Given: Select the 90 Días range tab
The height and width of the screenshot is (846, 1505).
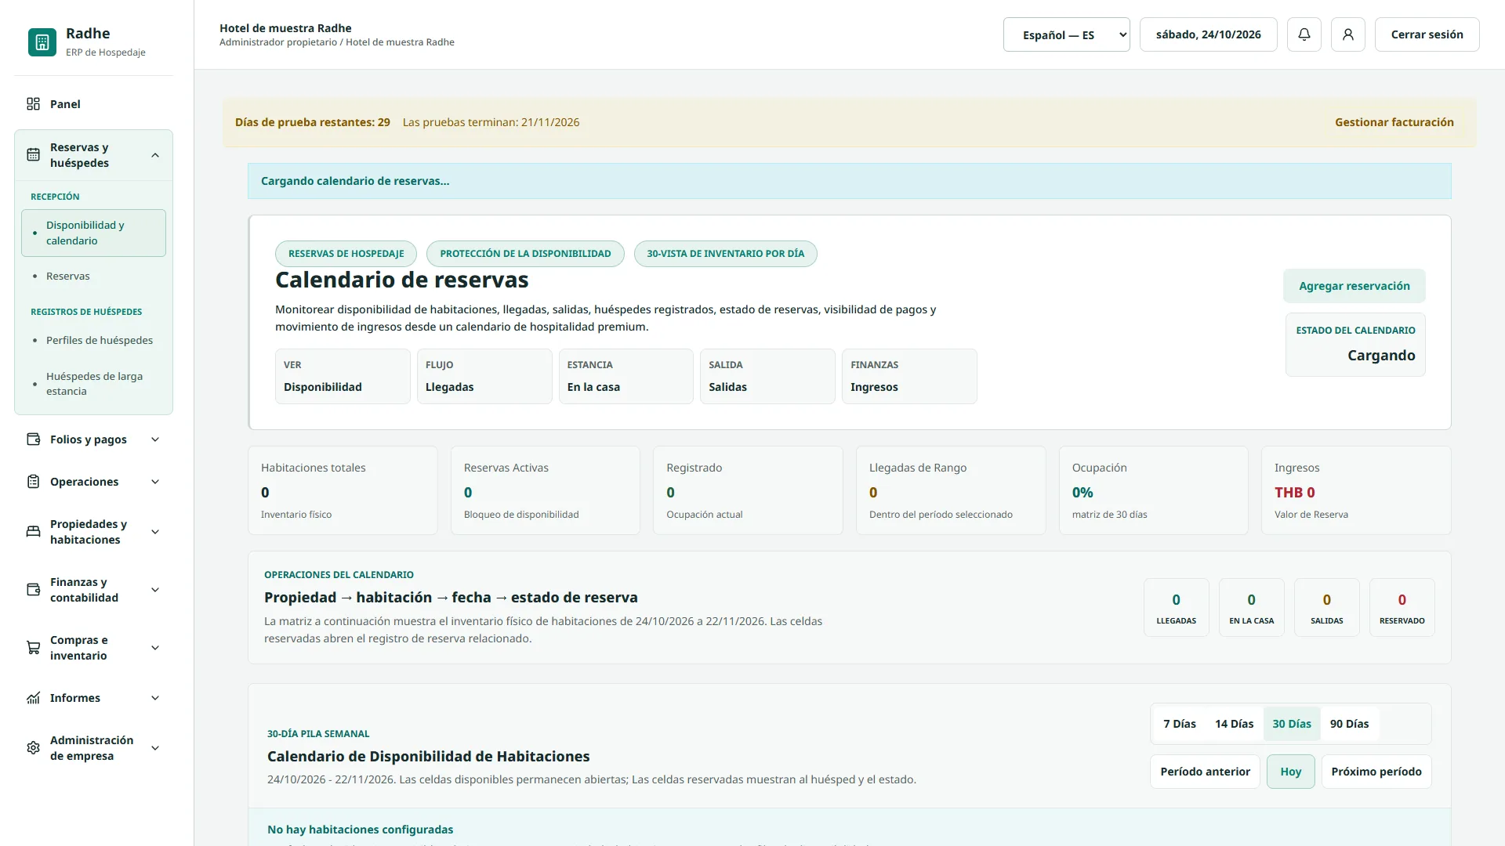Looking at the screenshot, I should [1350, 724].
